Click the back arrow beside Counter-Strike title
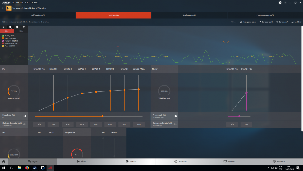Image resolution: width=303 pixels, height=171 pixels. coord(2,8)
